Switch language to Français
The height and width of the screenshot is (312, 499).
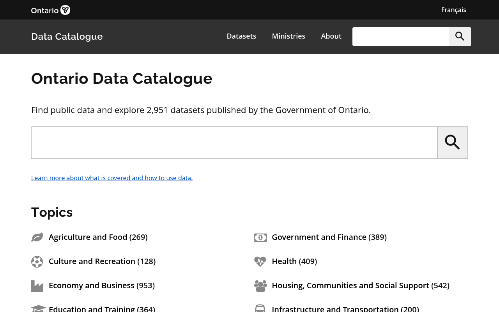click(x=454, y=10)
